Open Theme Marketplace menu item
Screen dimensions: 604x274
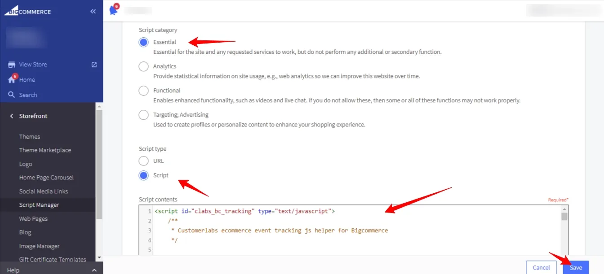click(x=45, y=150)
